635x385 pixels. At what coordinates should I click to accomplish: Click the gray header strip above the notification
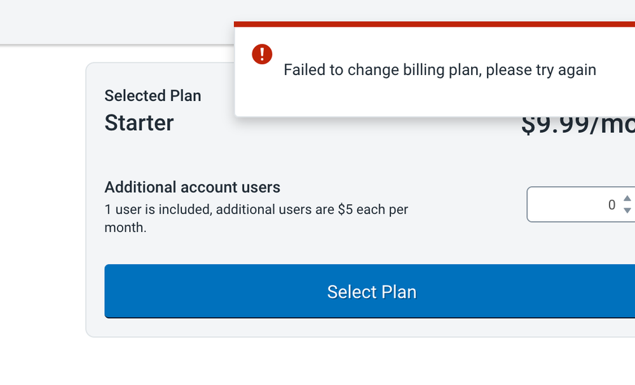114,22
